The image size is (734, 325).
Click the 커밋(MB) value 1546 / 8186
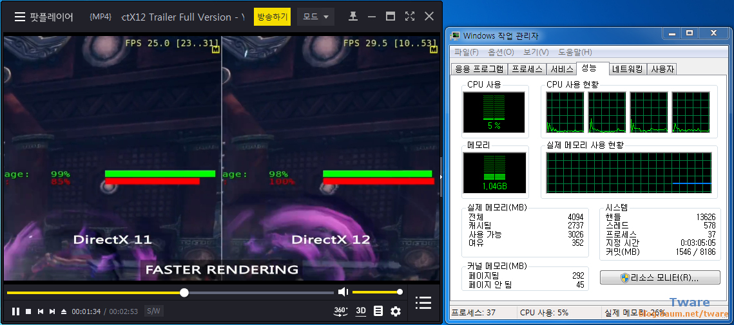click(x=695, y=252)
